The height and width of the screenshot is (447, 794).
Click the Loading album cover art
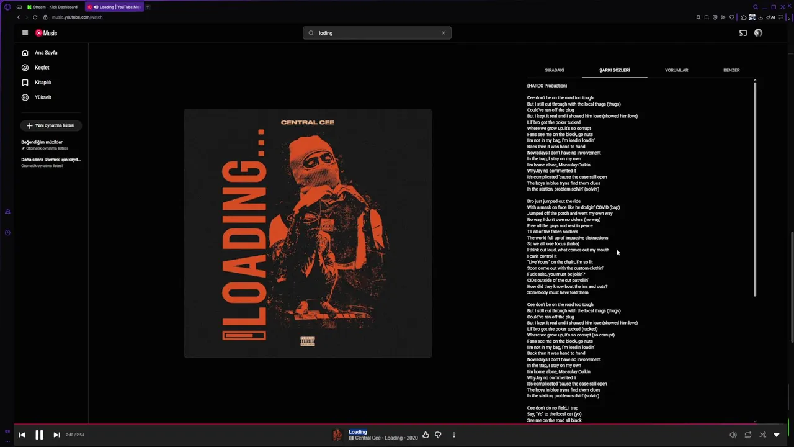pyautogui.click(x=308, y=233)
